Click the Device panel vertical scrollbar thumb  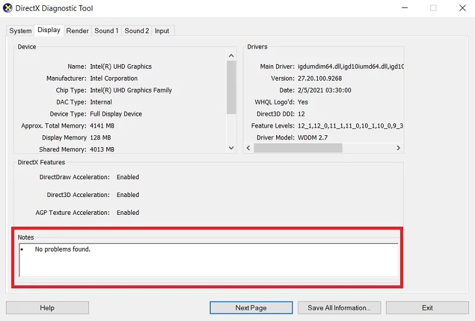pos(232,87)
